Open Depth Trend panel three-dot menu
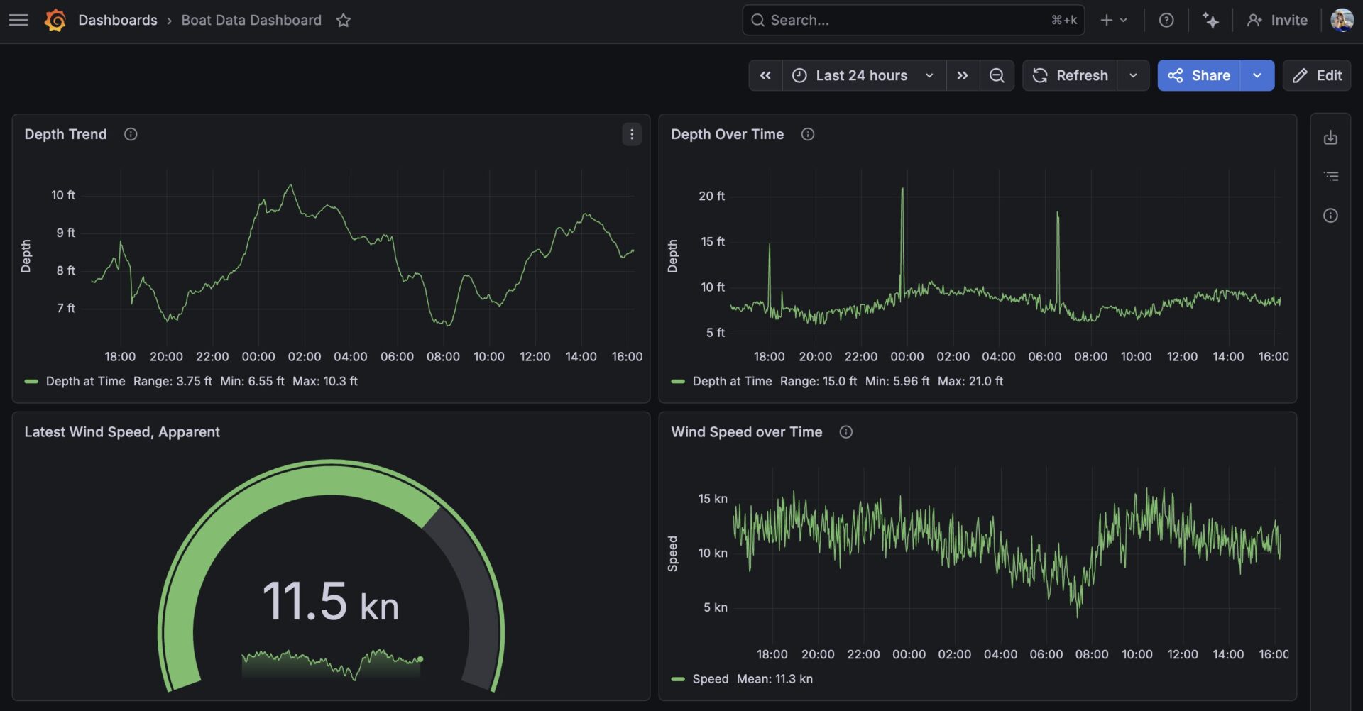The width and height of the screenshot is (1363, 711). click(x=631, y=134)
